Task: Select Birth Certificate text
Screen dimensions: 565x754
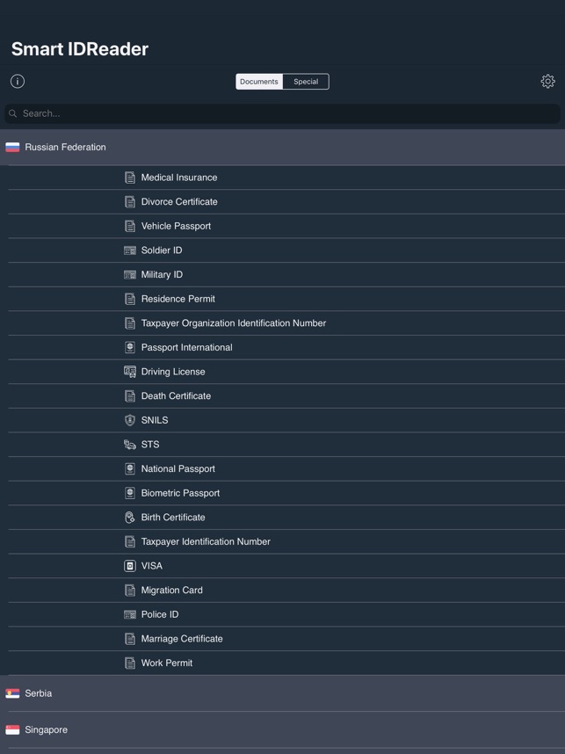Action: [173, 518]
